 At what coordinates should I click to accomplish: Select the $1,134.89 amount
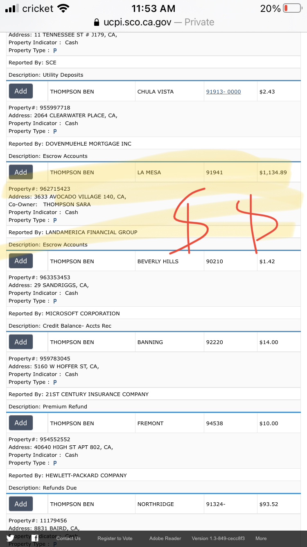[x=273, y=172]
